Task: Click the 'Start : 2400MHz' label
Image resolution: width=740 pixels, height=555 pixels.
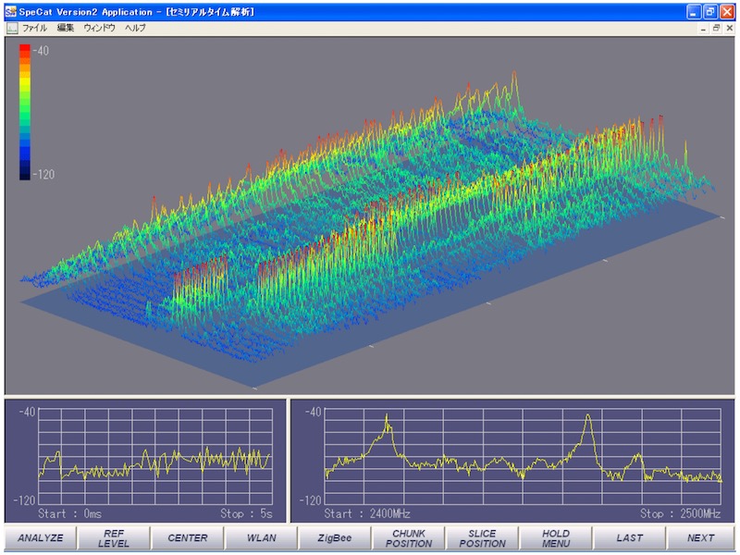Action: [x=367, y=513]
